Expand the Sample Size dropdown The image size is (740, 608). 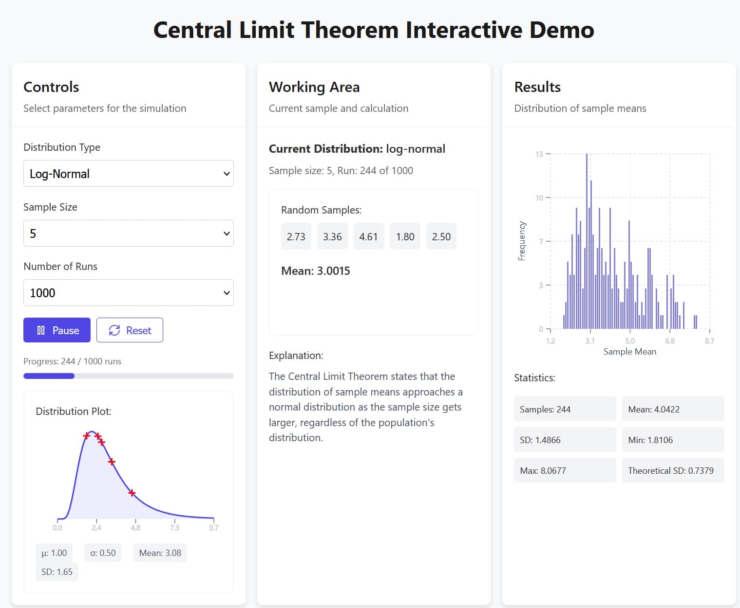(x=128, y=233)
